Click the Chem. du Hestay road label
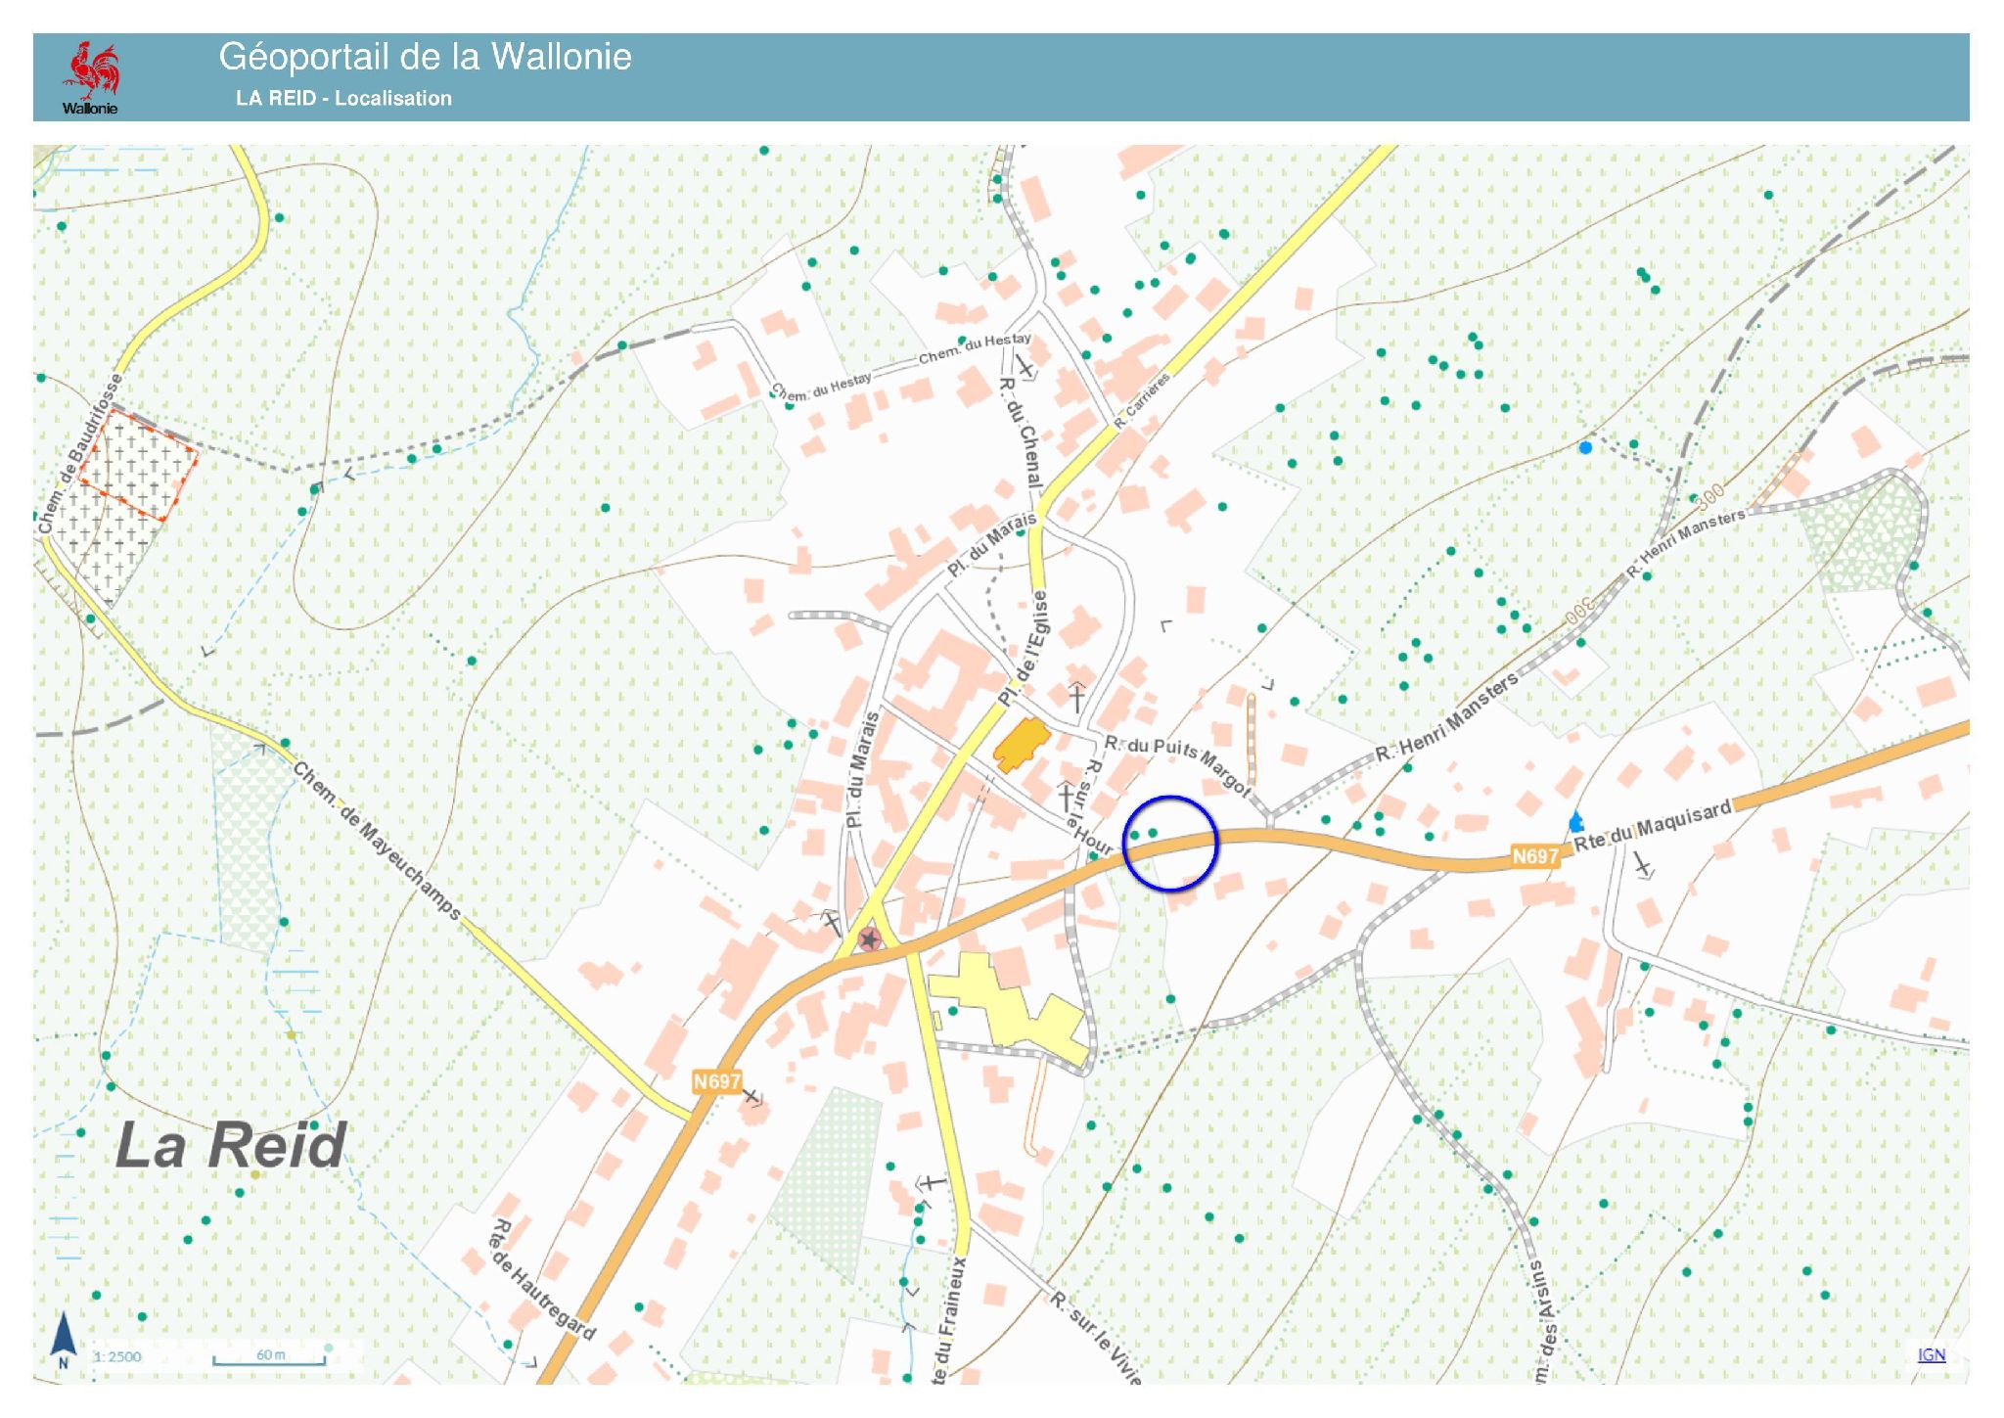 click(974, 348)
